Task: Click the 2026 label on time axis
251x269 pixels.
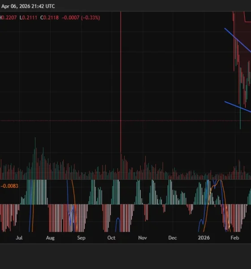Action: pyautogui.click(x=204, y=238)
